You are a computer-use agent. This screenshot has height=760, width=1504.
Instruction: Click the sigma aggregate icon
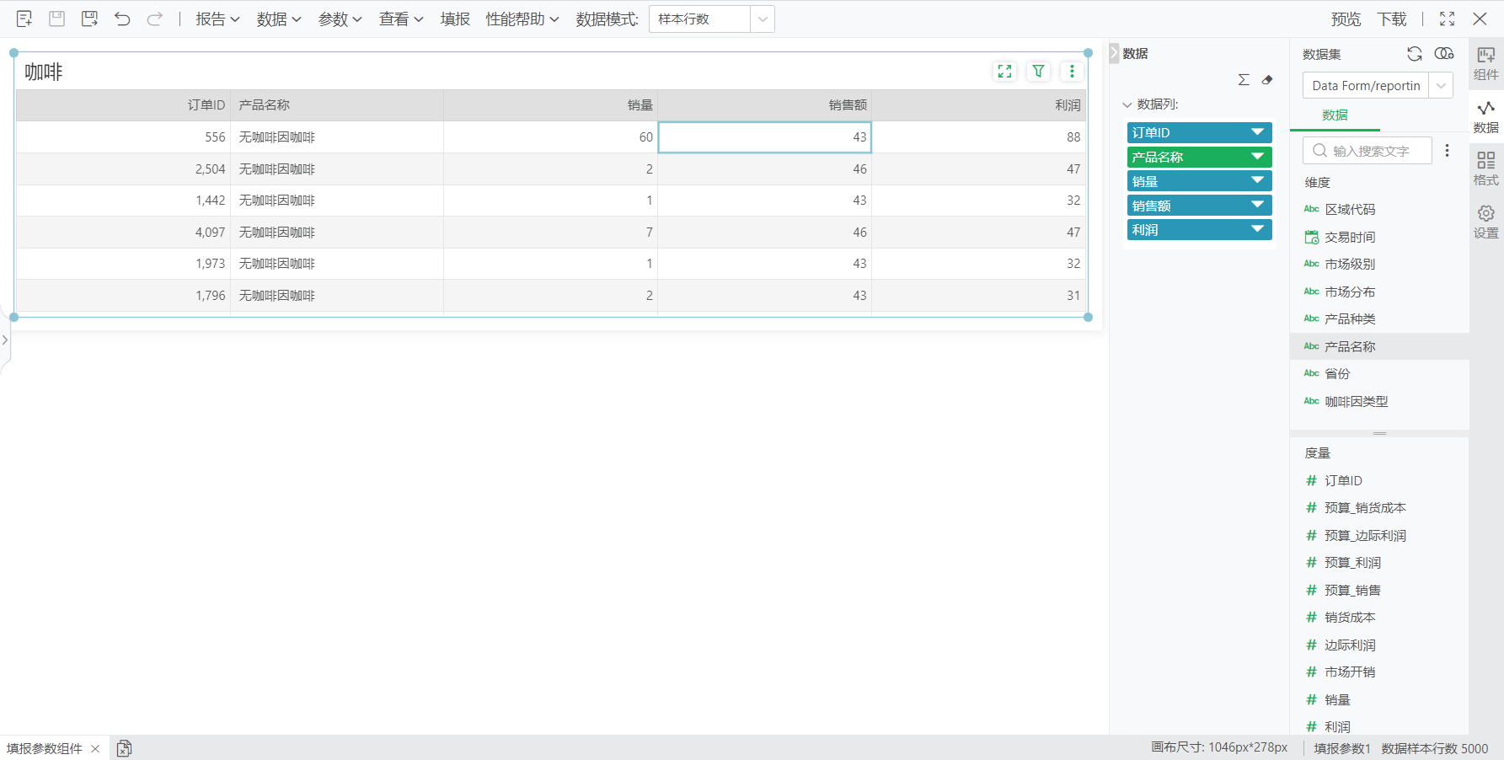pyautogui.click(x=1244, y=79)
